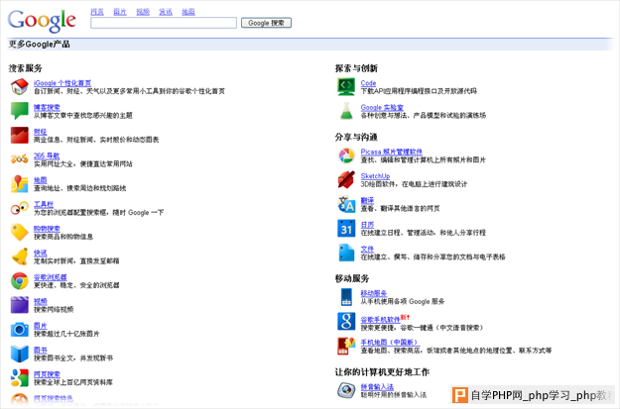Open the 工具栏 link
The image size is (620, 409).
click(44, 204)
